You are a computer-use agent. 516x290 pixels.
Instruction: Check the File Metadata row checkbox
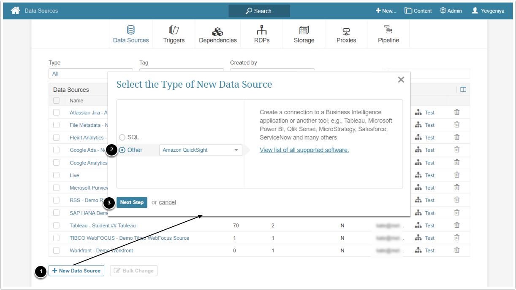(x=56, y=125)
